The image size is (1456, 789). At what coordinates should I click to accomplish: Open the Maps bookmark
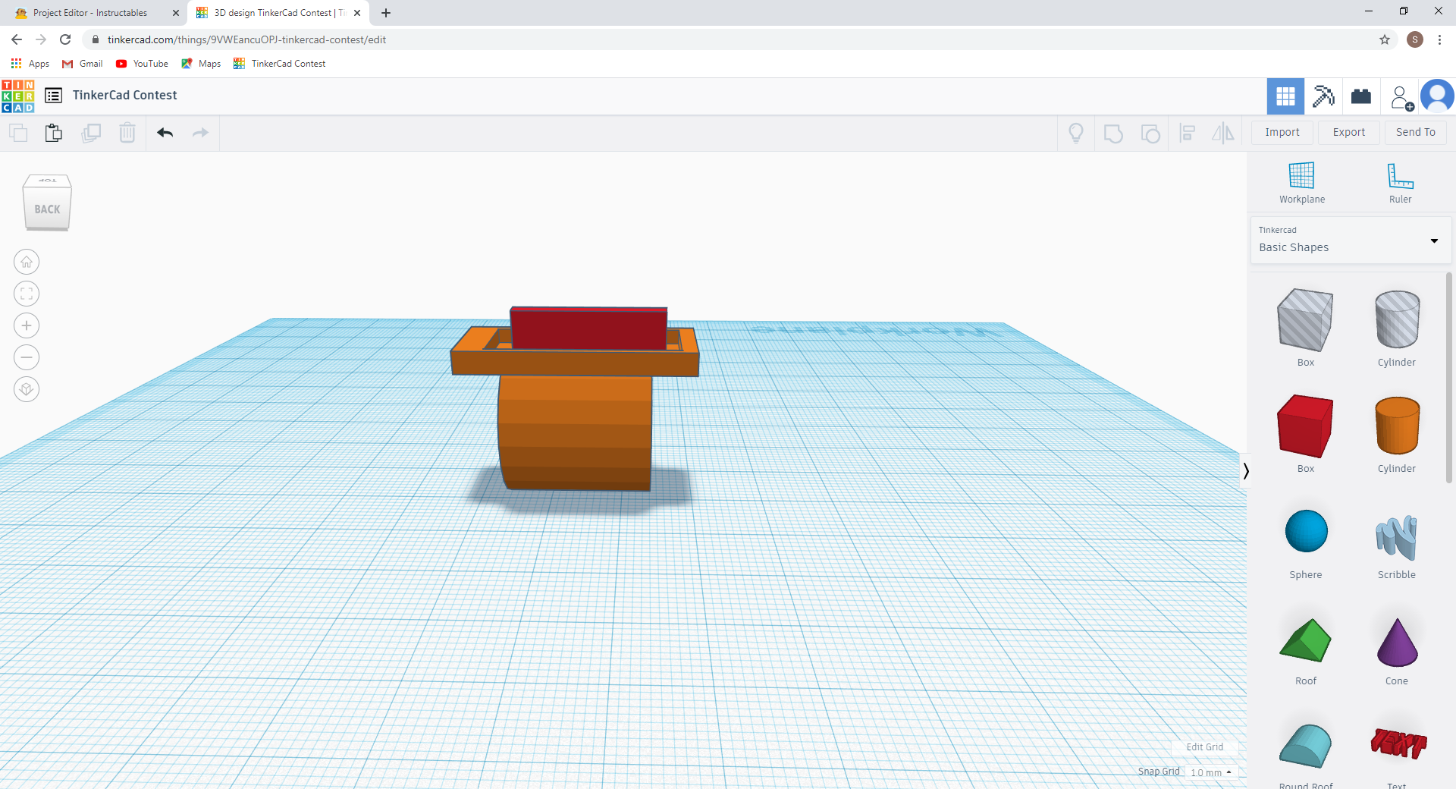(x=201, y=64)
